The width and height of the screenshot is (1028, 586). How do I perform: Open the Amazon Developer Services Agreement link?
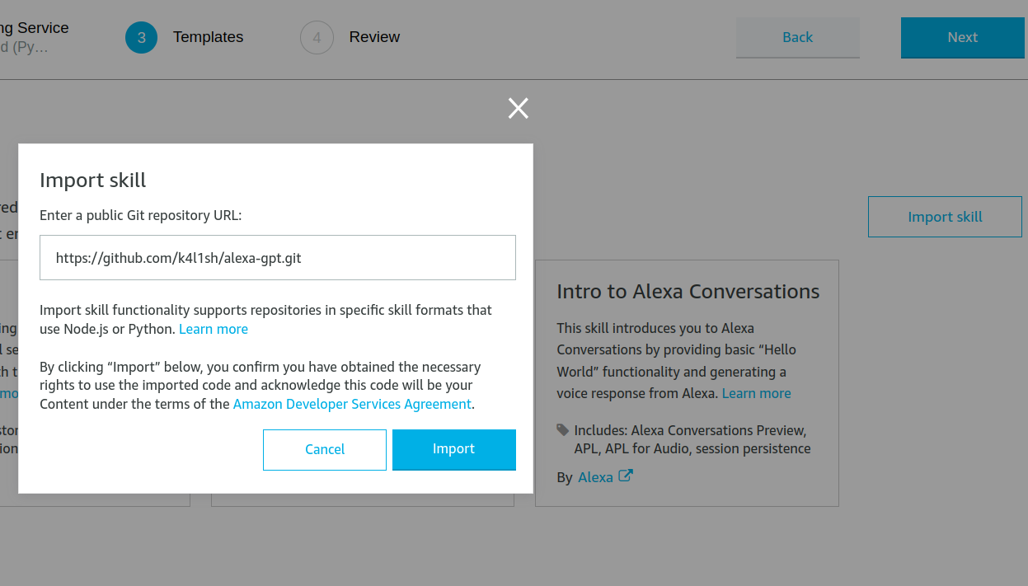click(x=352, y=404)
